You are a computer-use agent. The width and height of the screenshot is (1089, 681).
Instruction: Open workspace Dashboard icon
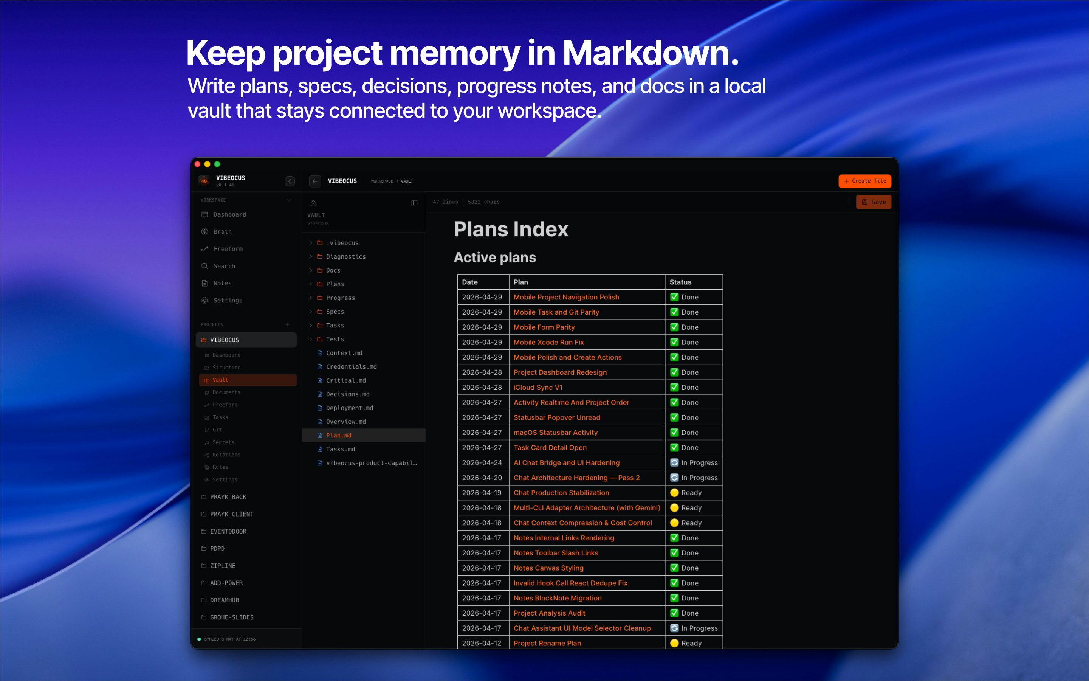tap(204, 214)
